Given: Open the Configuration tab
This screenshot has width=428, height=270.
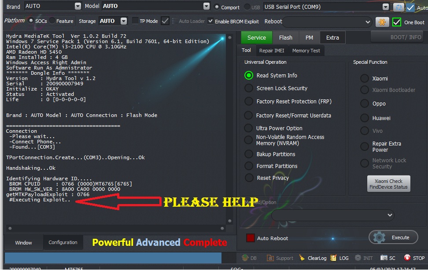Looking at the screenshot, I should 63,242.
